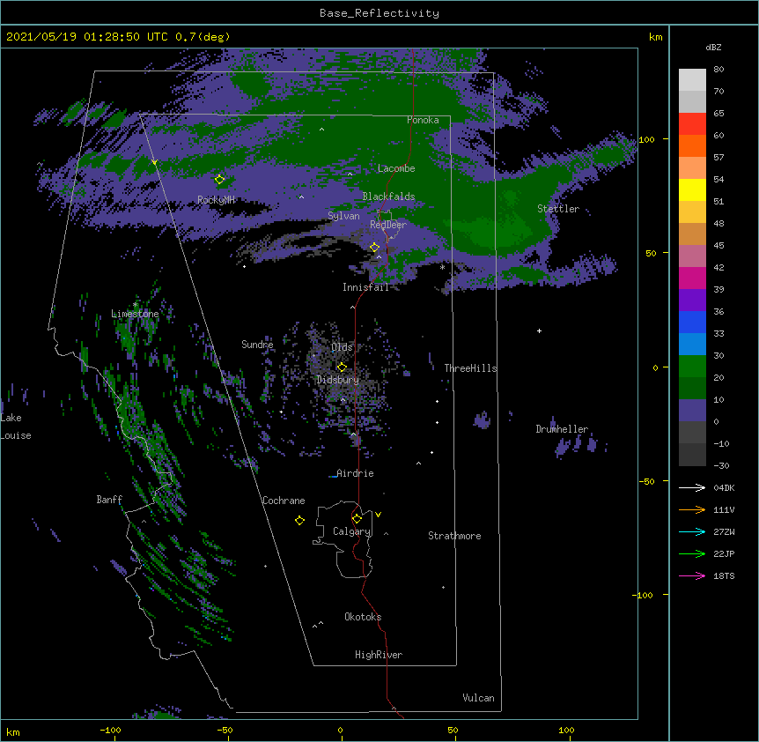Pick the bright green 20-30 dBZ swatch
The width and height of the screenshot is (759, 742).
click(x=692, y=367)
